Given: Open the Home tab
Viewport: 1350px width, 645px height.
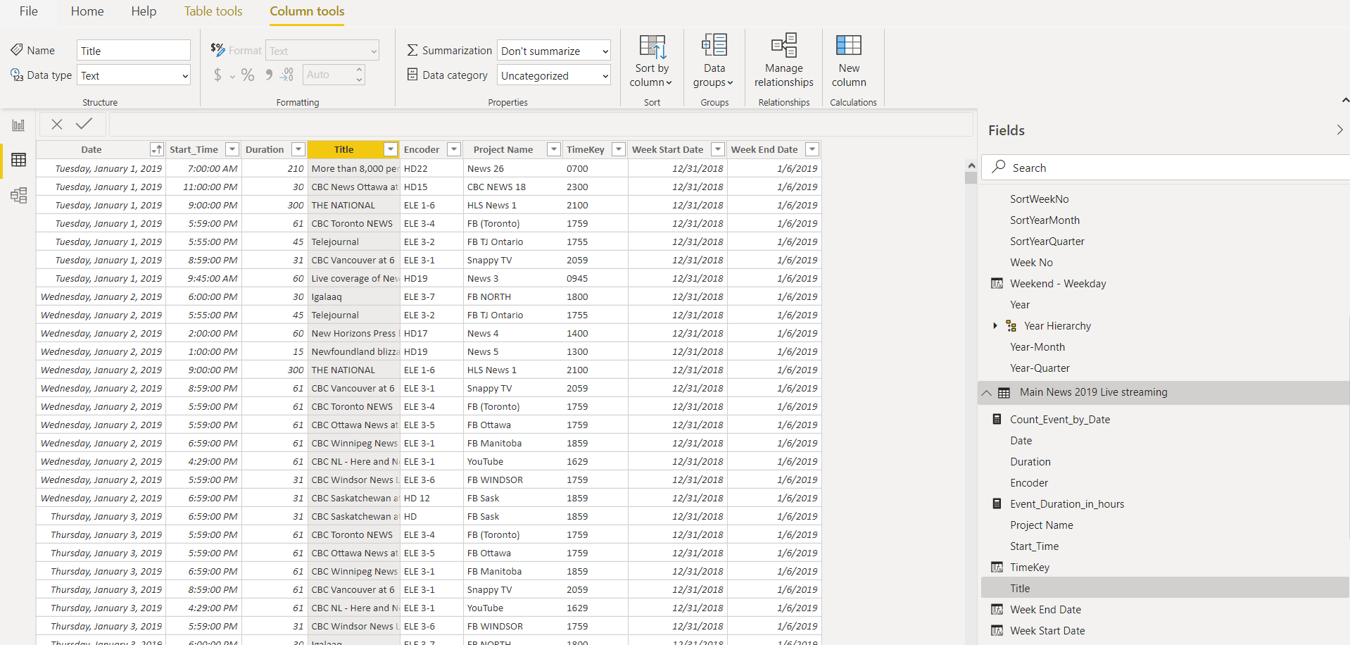Looking at the screenshot, I should (87, 11).
